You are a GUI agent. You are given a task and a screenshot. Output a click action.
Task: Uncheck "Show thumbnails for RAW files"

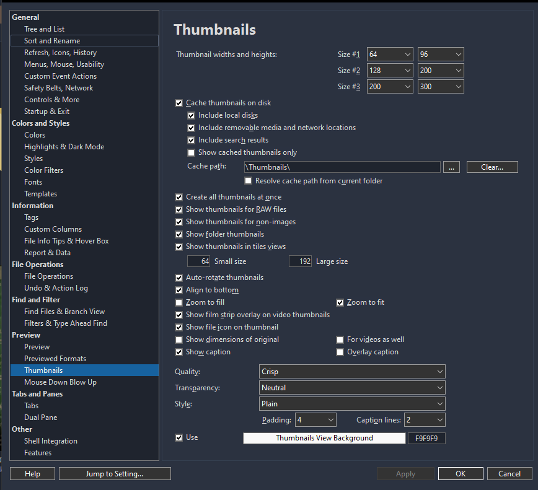(179, 209)
